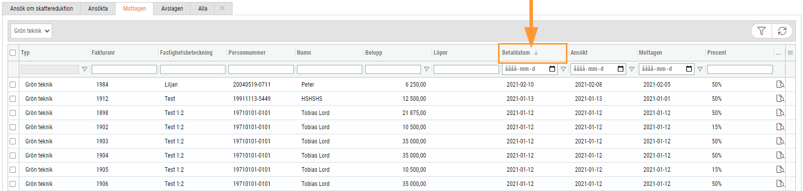
Task: Open the Betaldatum filter operator funnel
Action: (563, 69)
